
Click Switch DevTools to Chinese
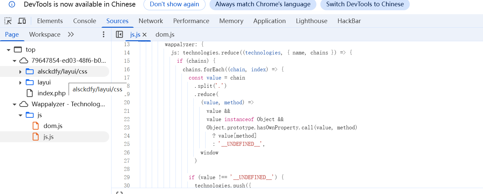tap(365, 4)
